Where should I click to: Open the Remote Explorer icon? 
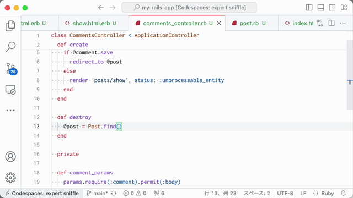coord(10,90)
